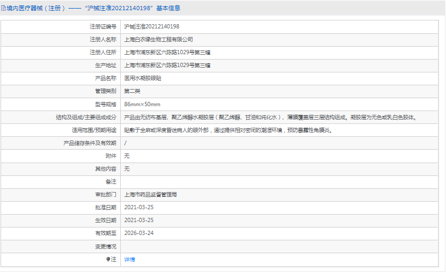Click approval department 上海市药品监督管理局

(x=150, y=195)
